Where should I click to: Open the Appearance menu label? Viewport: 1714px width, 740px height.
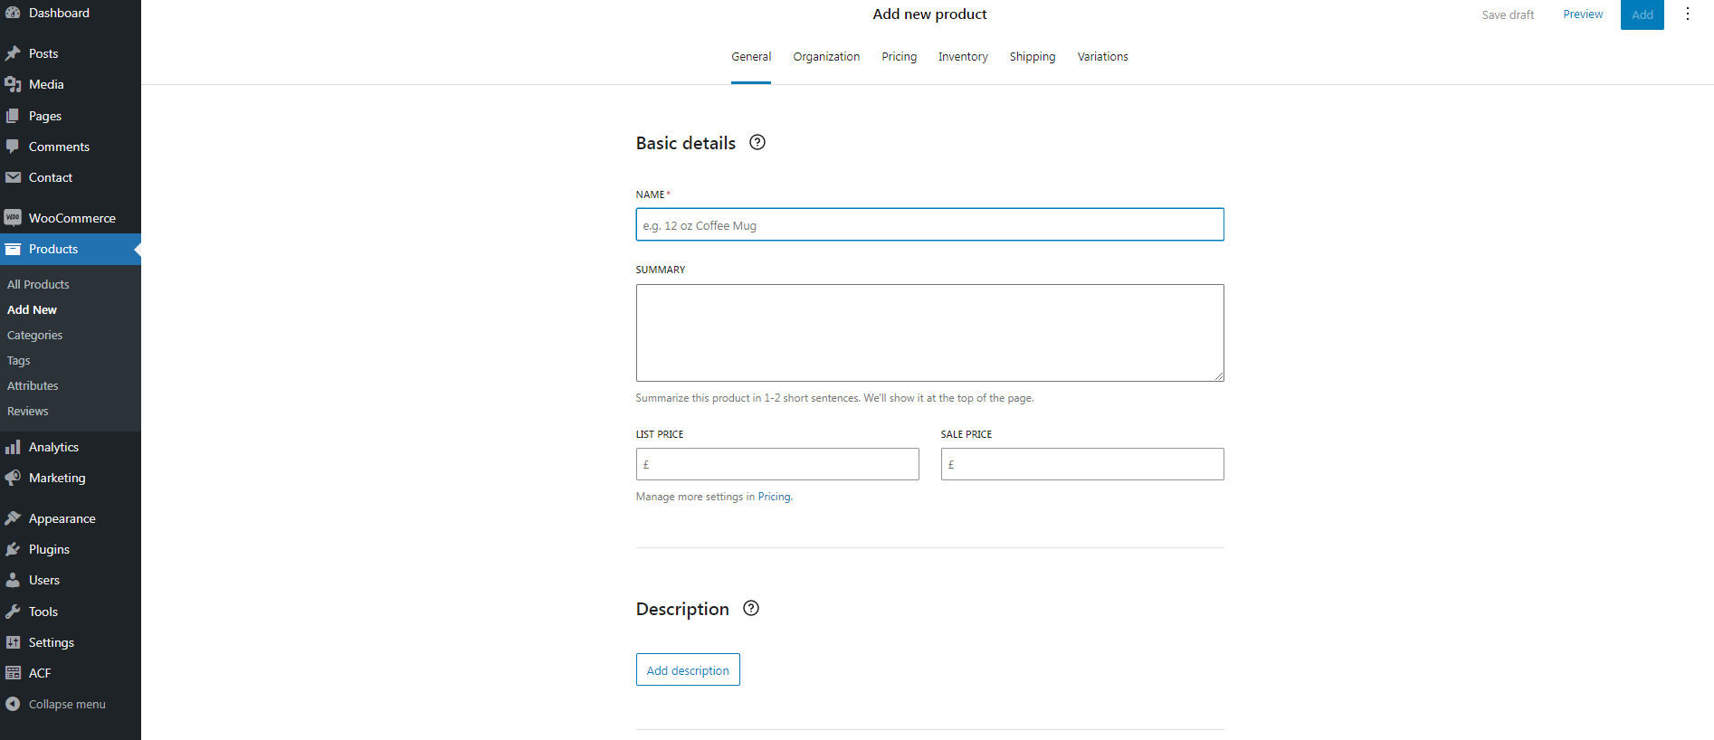[x=62, y=518]
